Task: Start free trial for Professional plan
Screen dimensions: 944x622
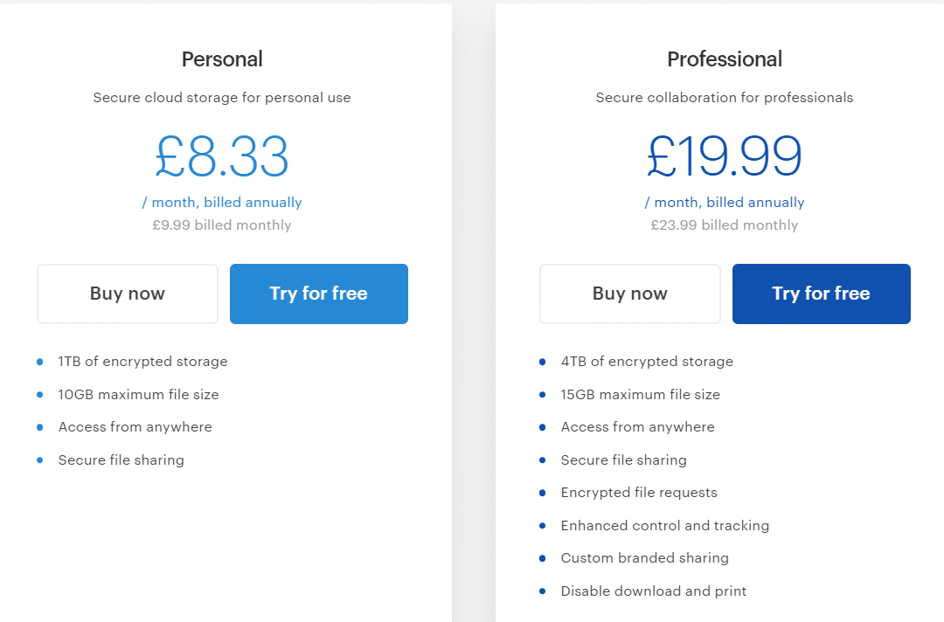Action: [821, 294]
